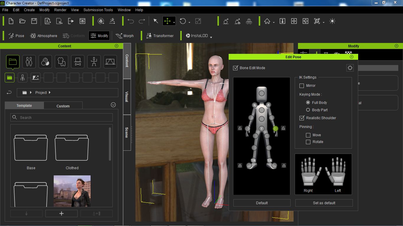
Task: Switch to the Visual side tab
Action: pyautogui.click(x=127, y=97)
